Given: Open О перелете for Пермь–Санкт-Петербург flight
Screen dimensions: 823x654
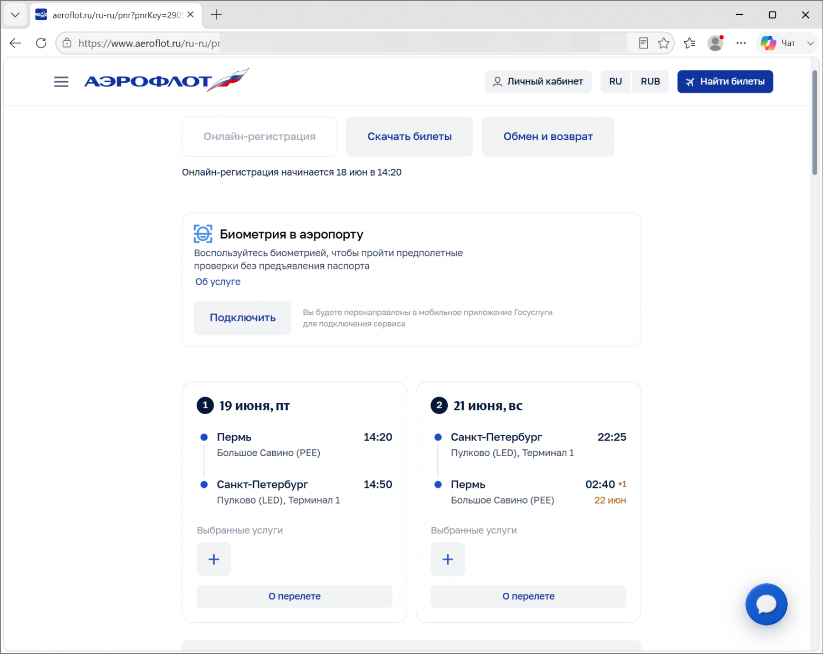Looking at the screenshot, I should [294, 596].
